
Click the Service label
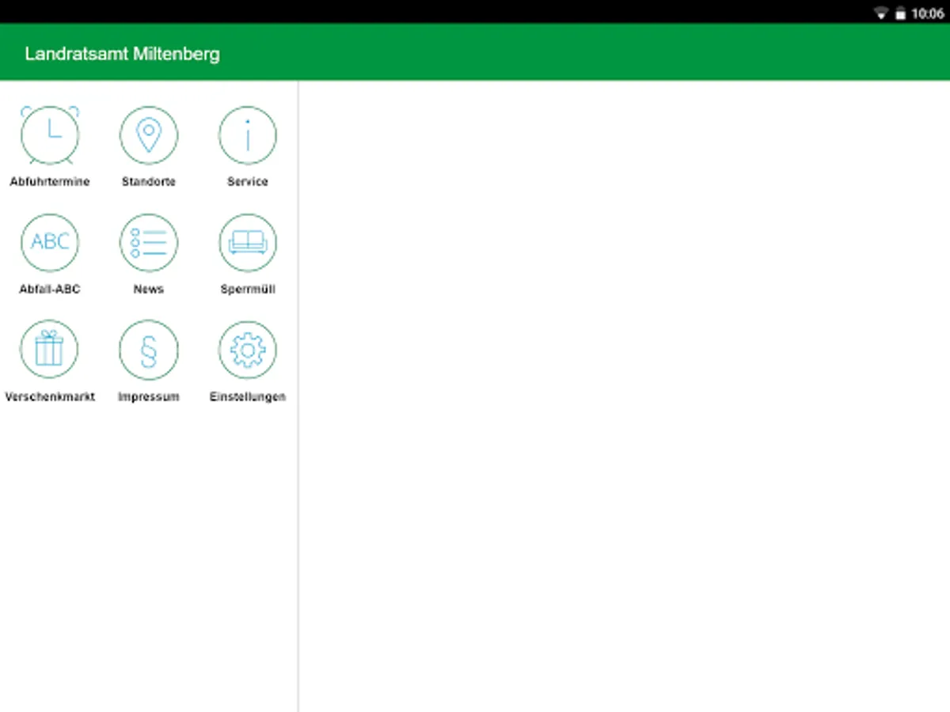coord(248,182)
